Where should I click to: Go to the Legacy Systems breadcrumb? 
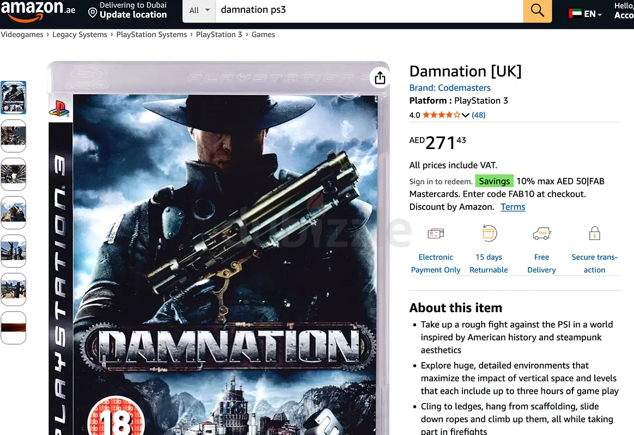coord(80,35)
